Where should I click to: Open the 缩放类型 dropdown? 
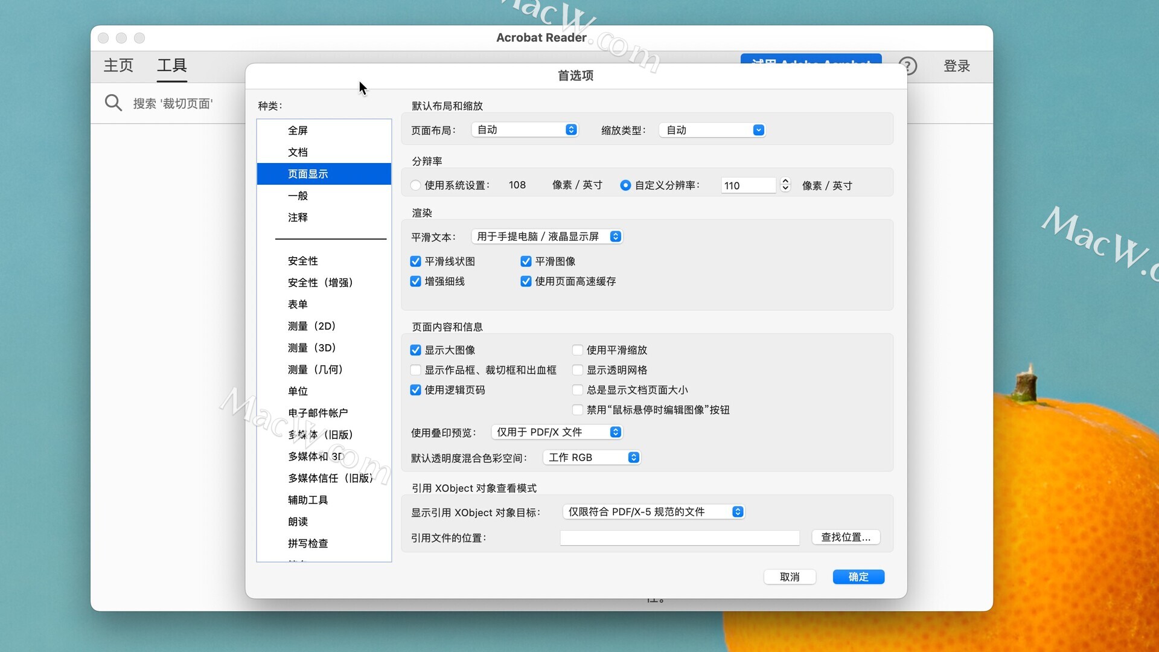pyautogui.click(x=712, y=130)
